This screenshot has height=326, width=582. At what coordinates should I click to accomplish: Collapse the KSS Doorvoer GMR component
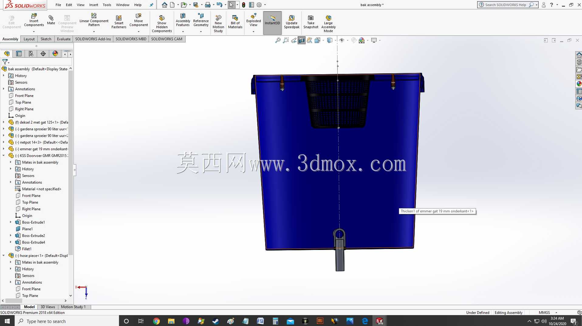[4, 156]
